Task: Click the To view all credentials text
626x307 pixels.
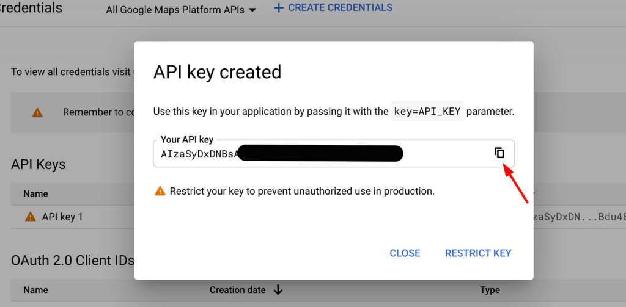Action: click(71, 72)
